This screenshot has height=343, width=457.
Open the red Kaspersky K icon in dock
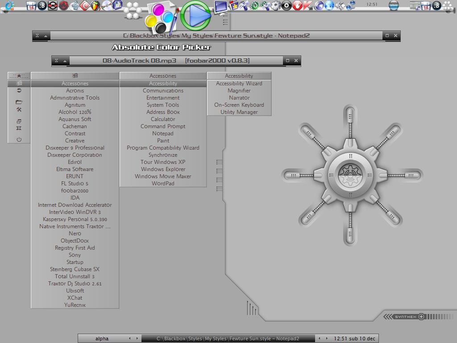pyautogui.click(x=308, y=5)
